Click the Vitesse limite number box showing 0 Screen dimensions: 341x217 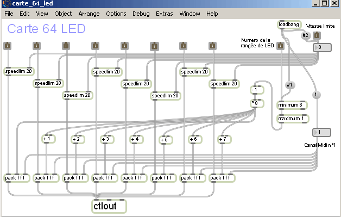(x=322, y=47)
